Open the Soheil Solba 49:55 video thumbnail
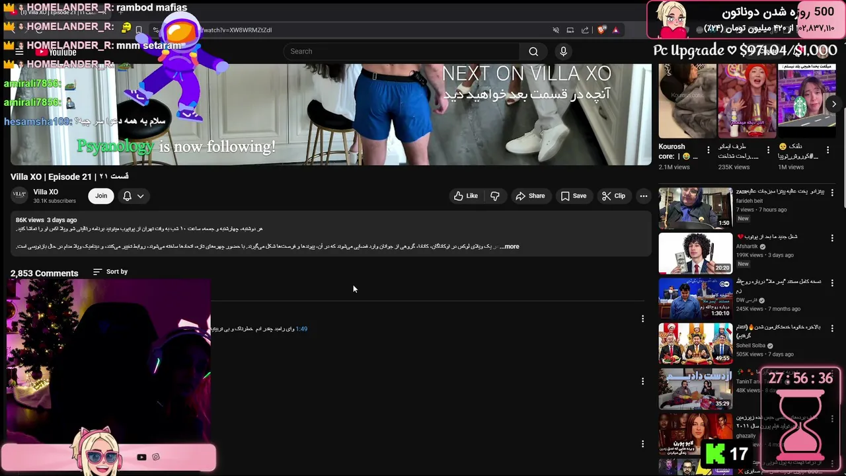846x476 pixels. click(695, 343)
